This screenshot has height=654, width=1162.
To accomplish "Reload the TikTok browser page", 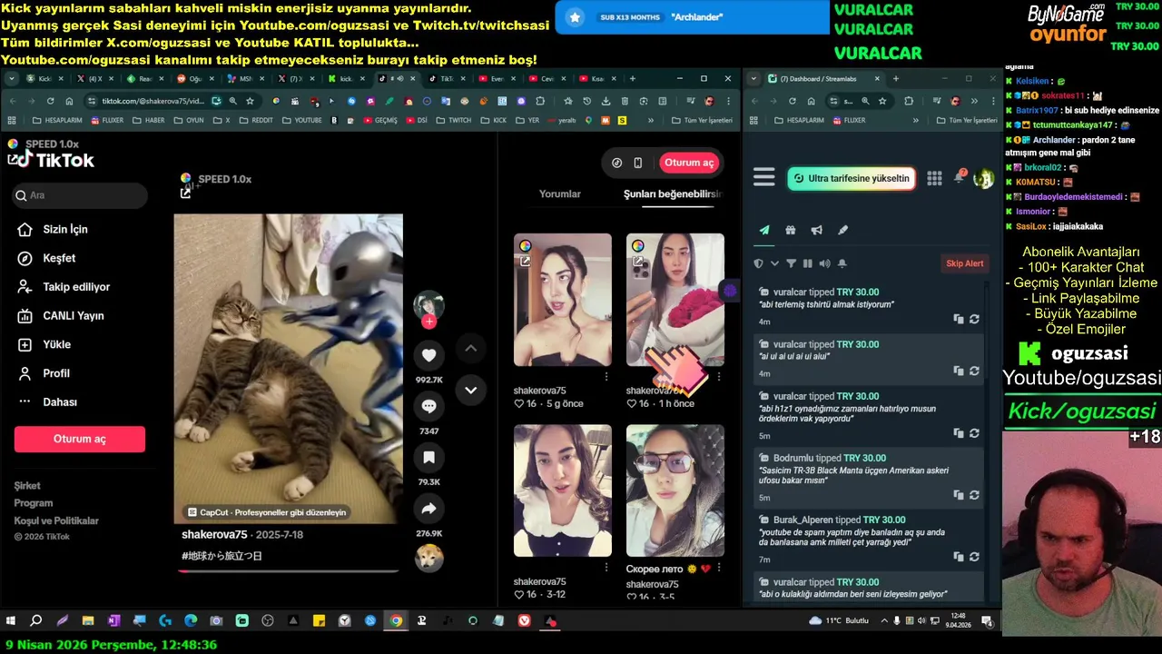I will tap(50, 101).
